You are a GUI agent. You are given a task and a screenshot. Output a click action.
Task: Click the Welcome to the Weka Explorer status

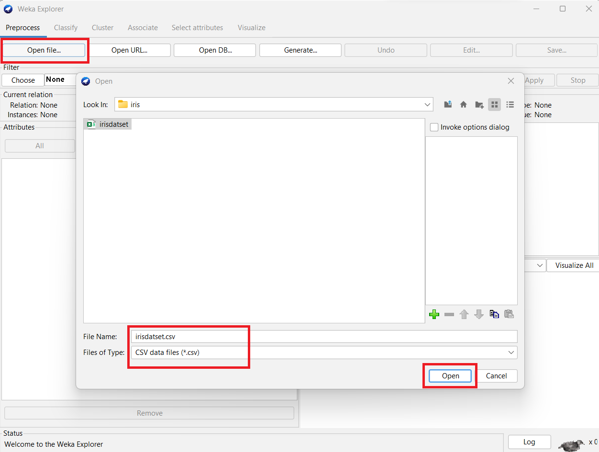(x=54, y=444)
